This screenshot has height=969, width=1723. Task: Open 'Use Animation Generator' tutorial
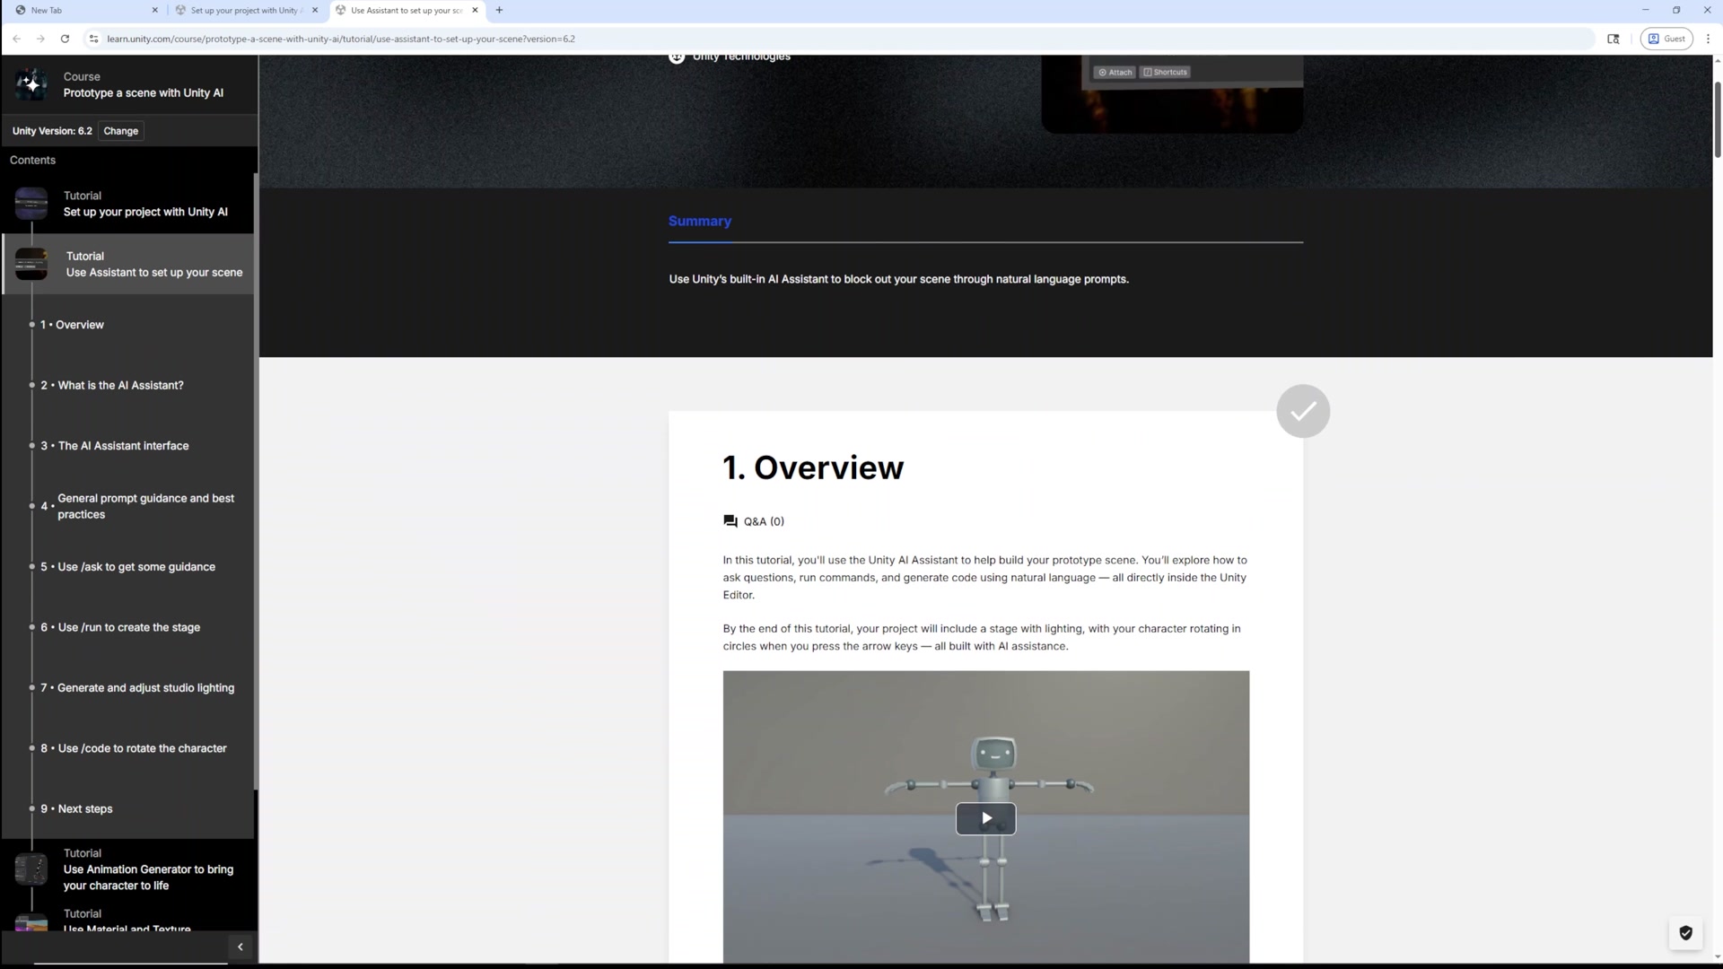(x=148, y=877)
